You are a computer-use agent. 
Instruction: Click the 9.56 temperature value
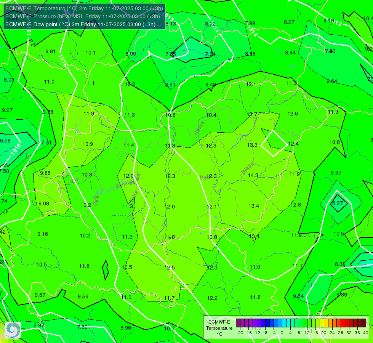(83, 297)
